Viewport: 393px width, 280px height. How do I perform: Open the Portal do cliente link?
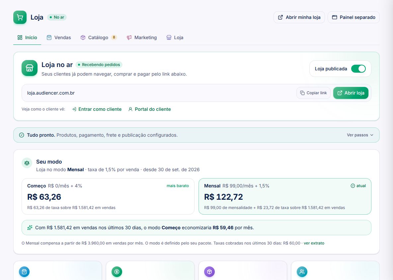point(150,109)
